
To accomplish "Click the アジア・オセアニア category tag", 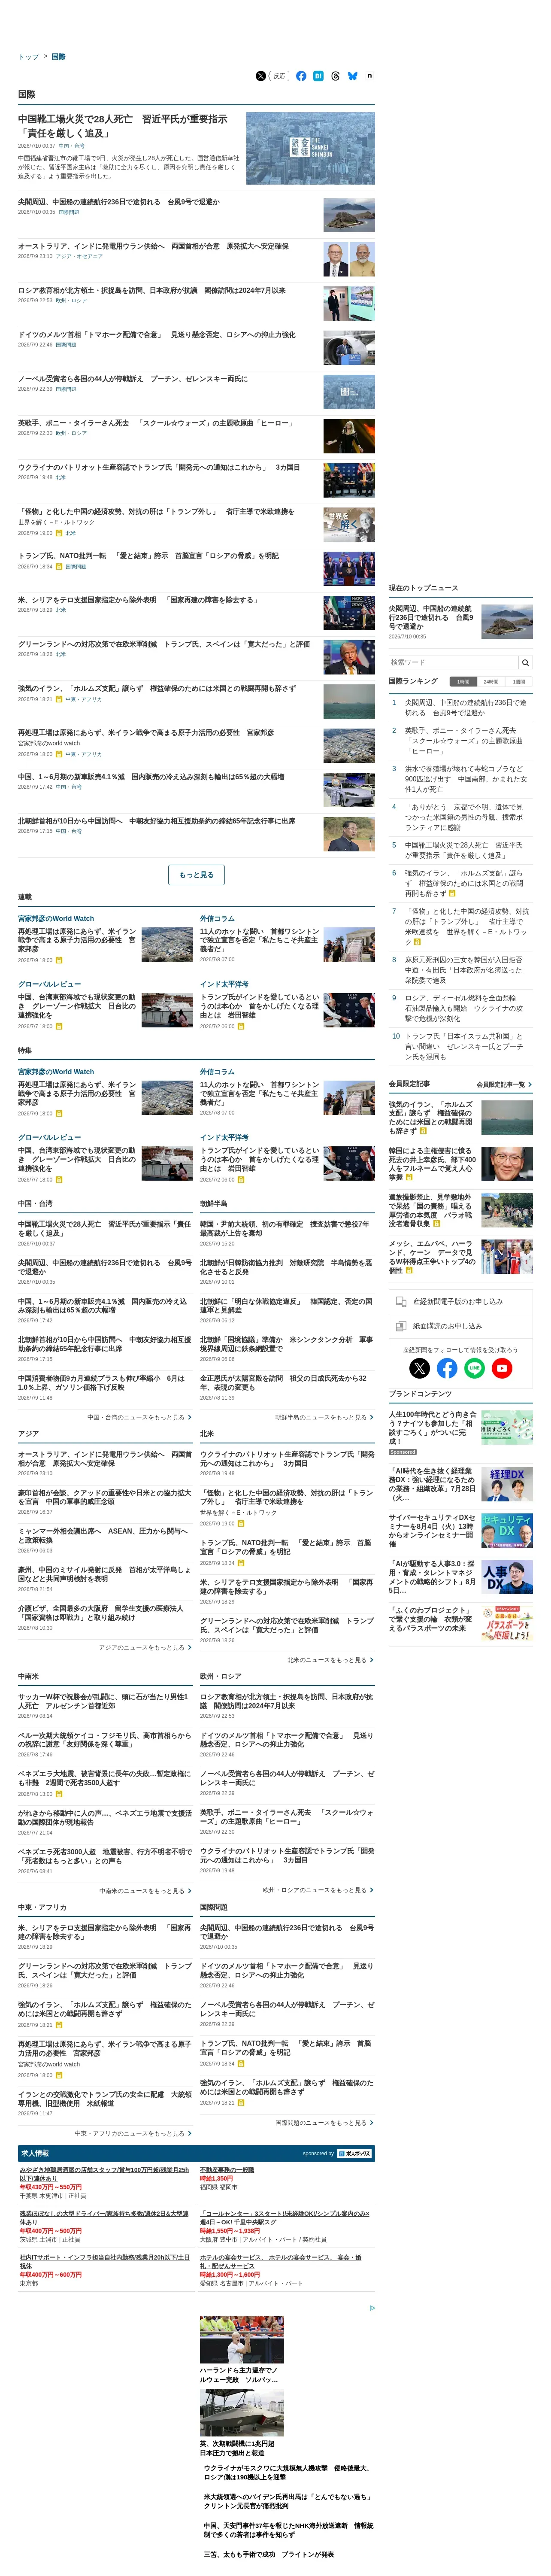I will click(79, 256).
